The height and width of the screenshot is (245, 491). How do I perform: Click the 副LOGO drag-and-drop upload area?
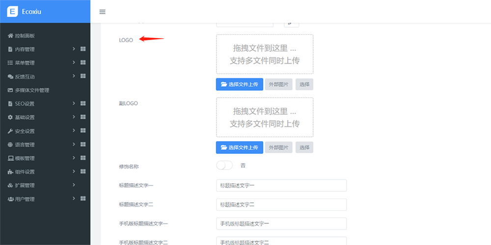265,117
